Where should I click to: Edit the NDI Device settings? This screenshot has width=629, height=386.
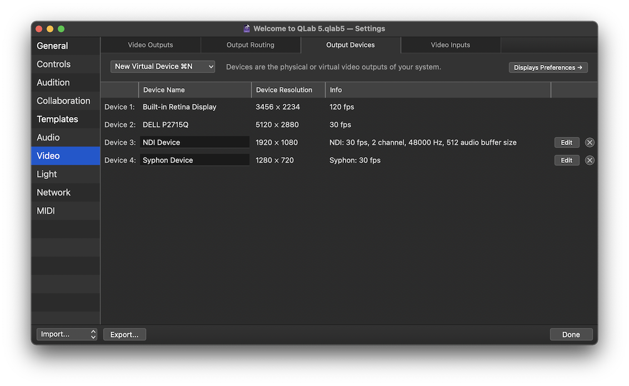(566, 142)
